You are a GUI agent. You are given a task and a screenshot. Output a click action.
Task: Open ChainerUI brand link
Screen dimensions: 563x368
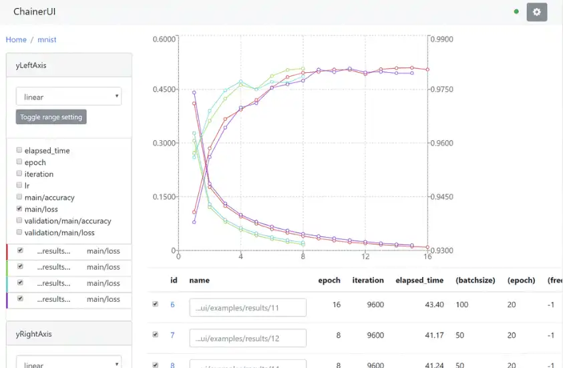tap(35, 11)
